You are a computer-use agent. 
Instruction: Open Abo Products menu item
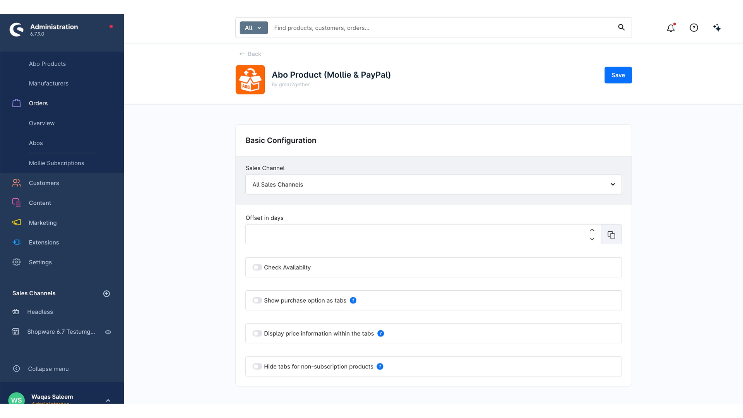(x=47, y=64)
